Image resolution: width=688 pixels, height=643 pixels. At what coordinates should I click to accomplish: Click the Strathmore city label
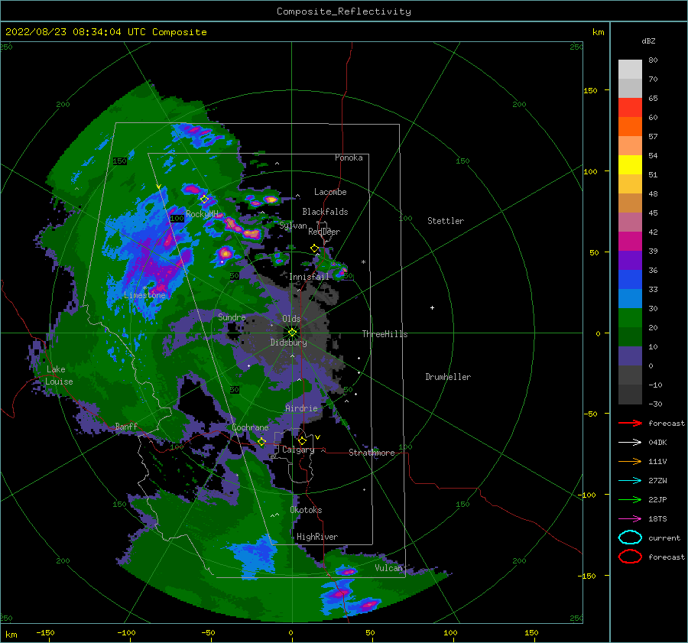coord(372,453)
